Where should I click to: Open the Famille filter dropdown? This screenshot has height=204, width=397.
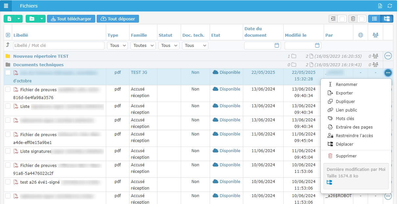tap(143, 46)
